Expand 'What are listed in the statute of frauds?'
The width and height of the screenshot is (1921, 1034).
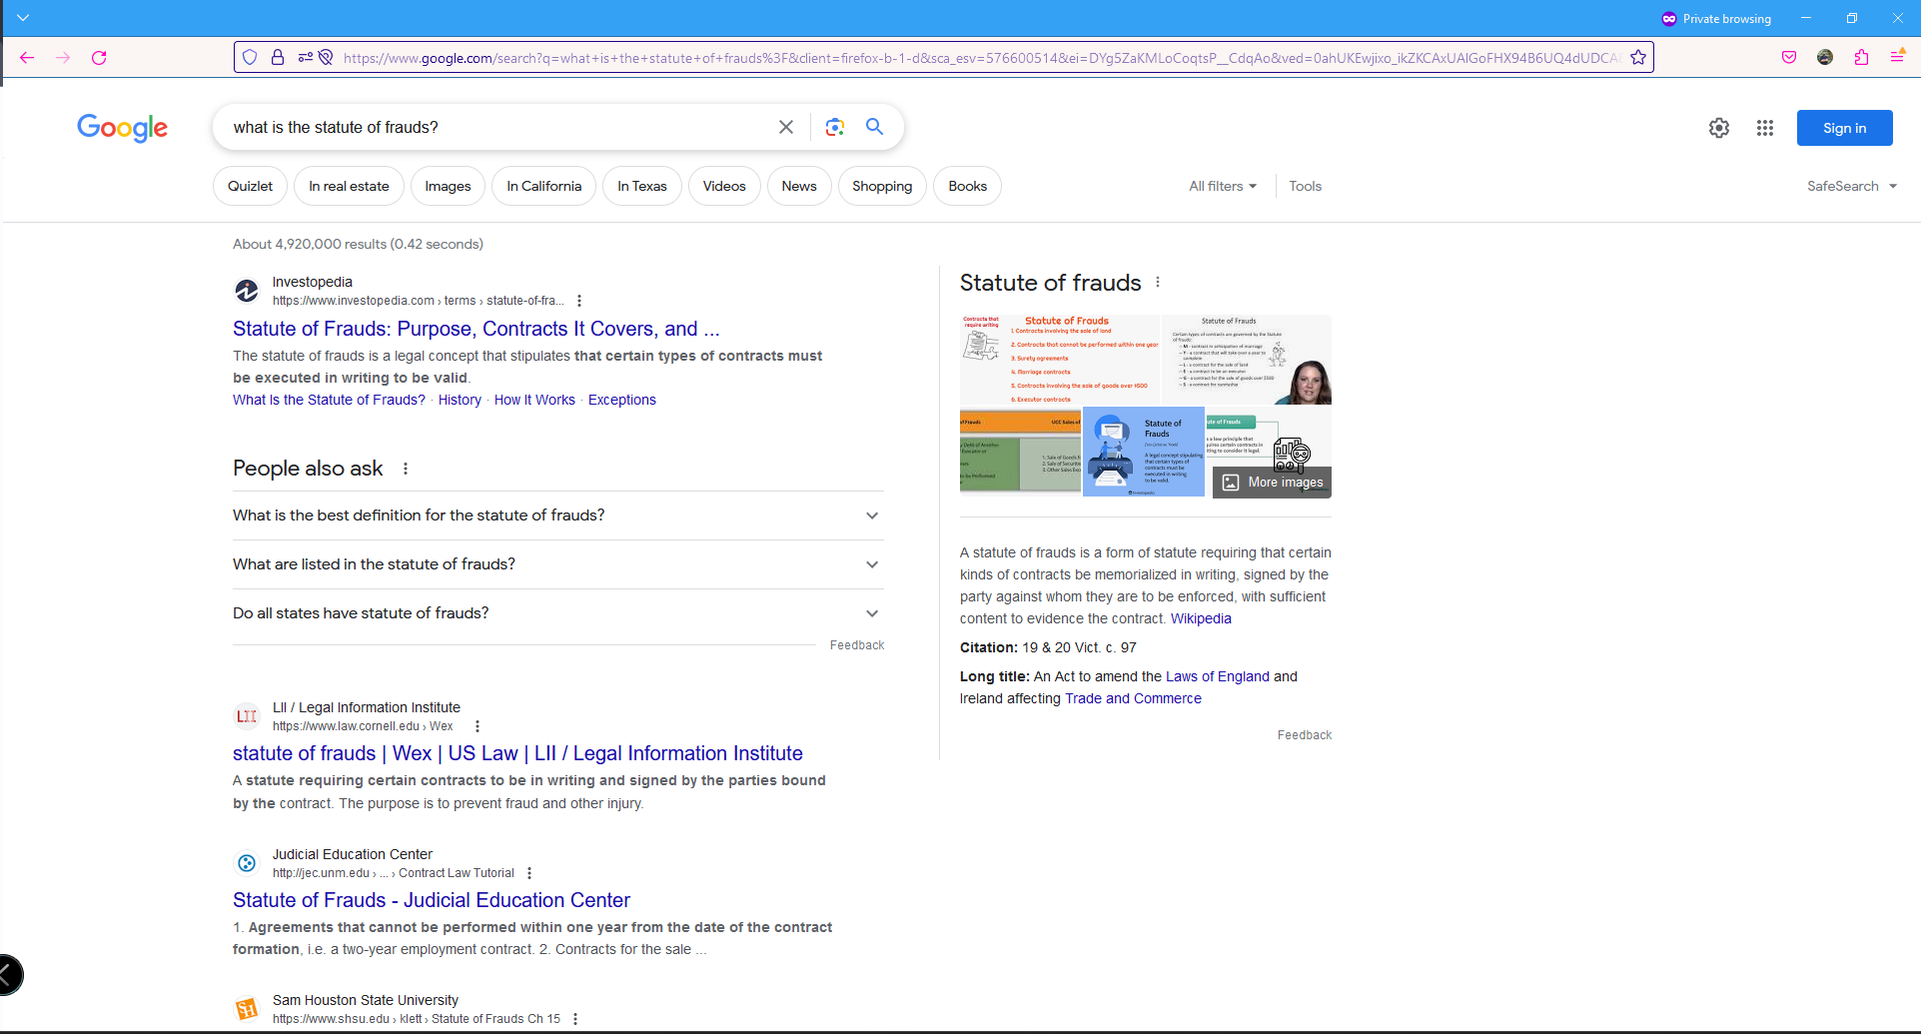(x=558, y=564)
